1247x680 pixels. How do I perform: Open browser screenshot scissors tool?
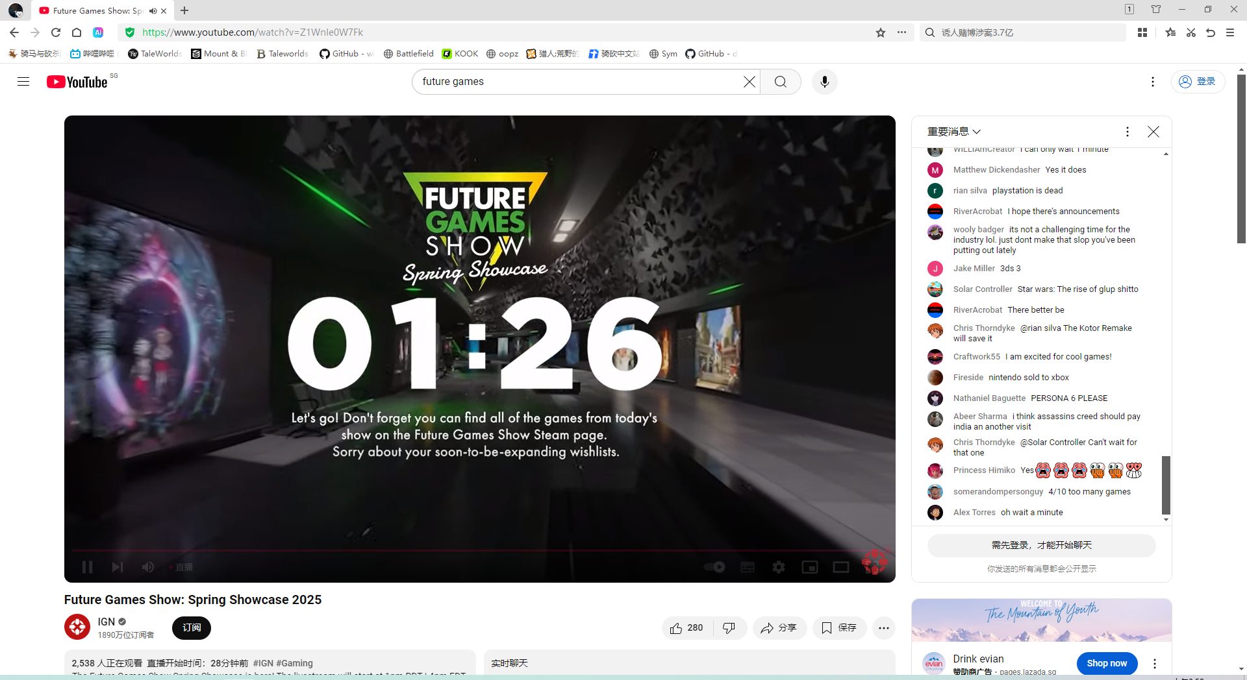click(1191, 32)
